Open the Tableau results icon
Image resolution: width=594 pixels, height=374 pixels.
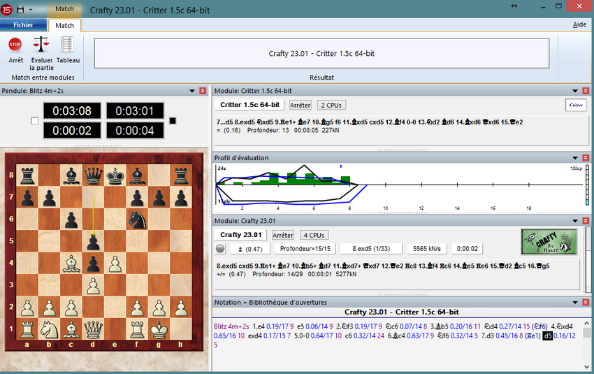point(67,44)
